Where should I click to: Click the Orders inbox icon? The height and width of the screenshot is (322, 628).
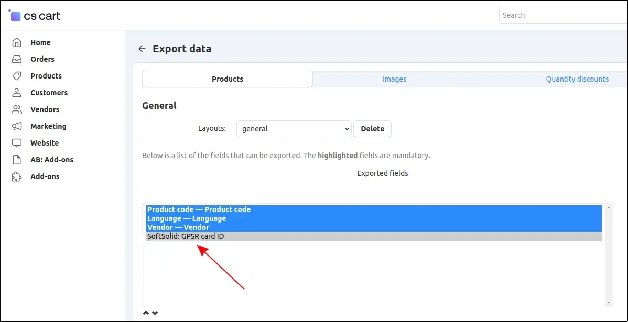[16, 59]
